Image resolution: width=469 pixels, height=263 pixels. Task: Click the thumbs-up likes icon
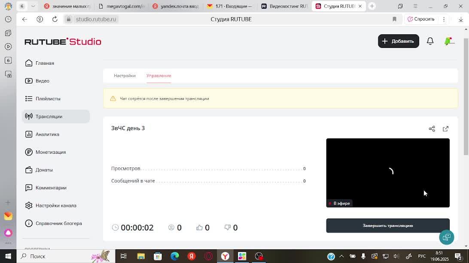tap(199, 227)
